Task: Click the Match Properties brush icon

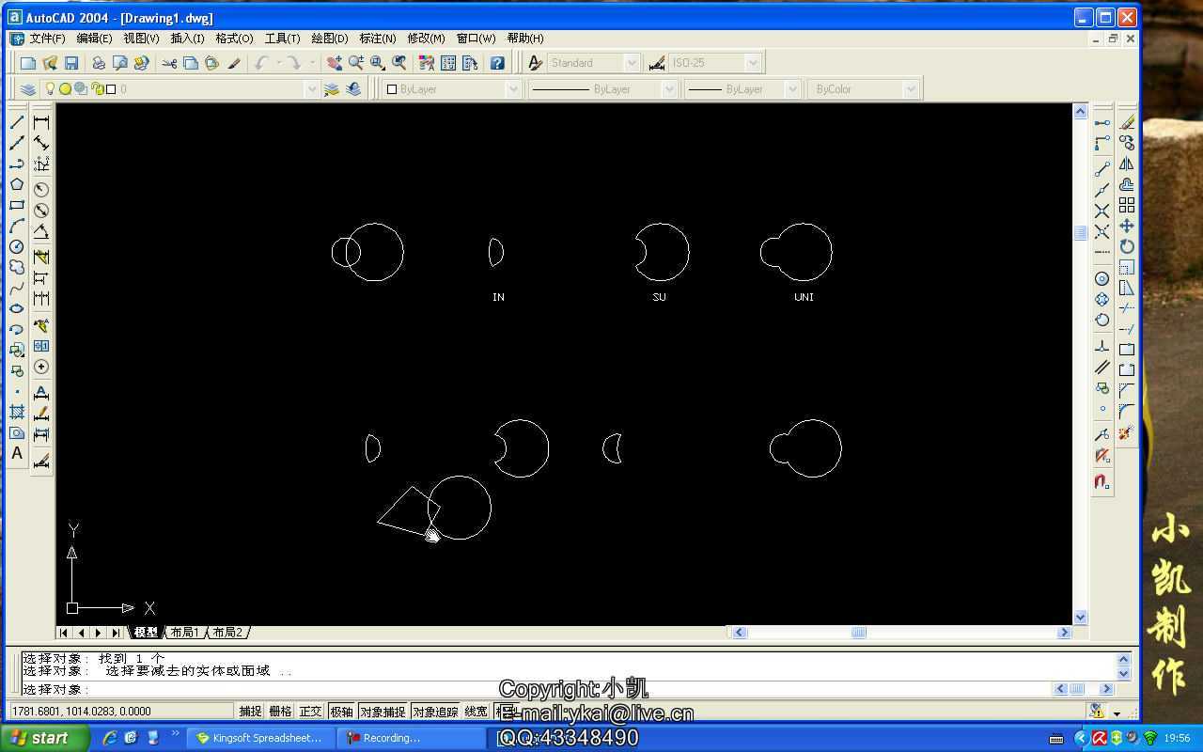Action: pos(234,63)
